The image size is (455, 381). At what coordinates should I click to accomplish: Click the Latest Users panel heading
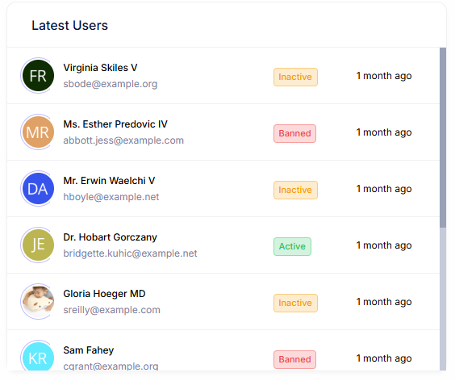tap(69, 26)
